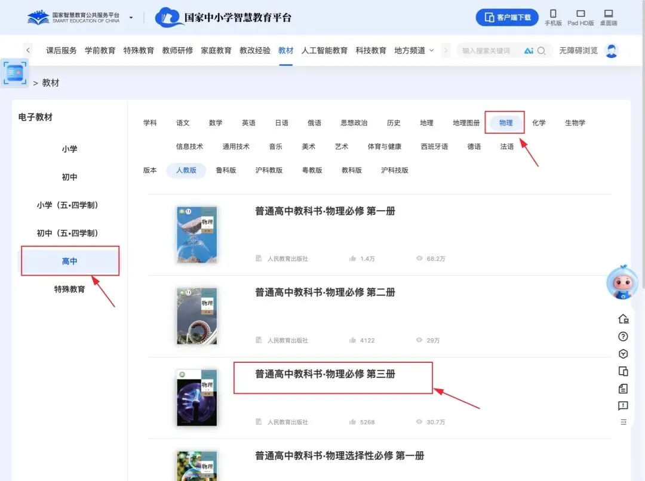Click the 国家中小学智慧教育平台 cloud logo

(x=223, y=18)
